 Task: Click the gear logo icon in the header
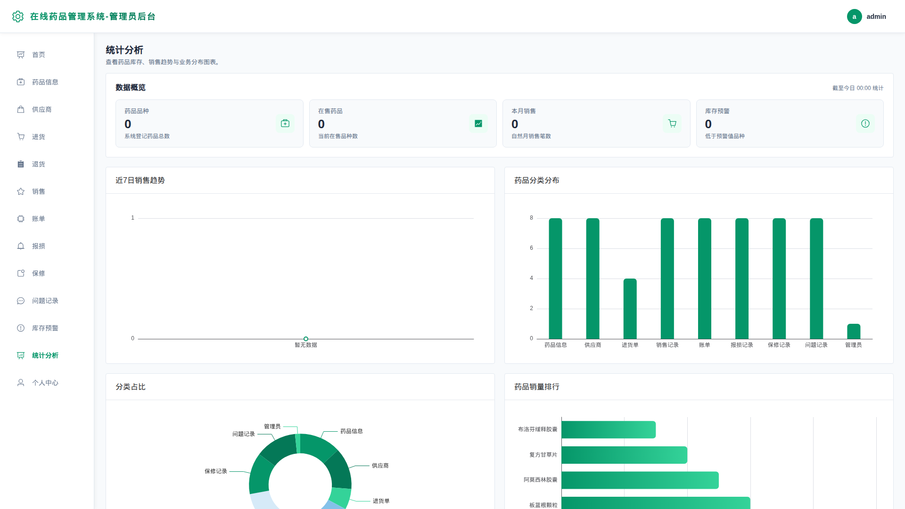point(18,16)
